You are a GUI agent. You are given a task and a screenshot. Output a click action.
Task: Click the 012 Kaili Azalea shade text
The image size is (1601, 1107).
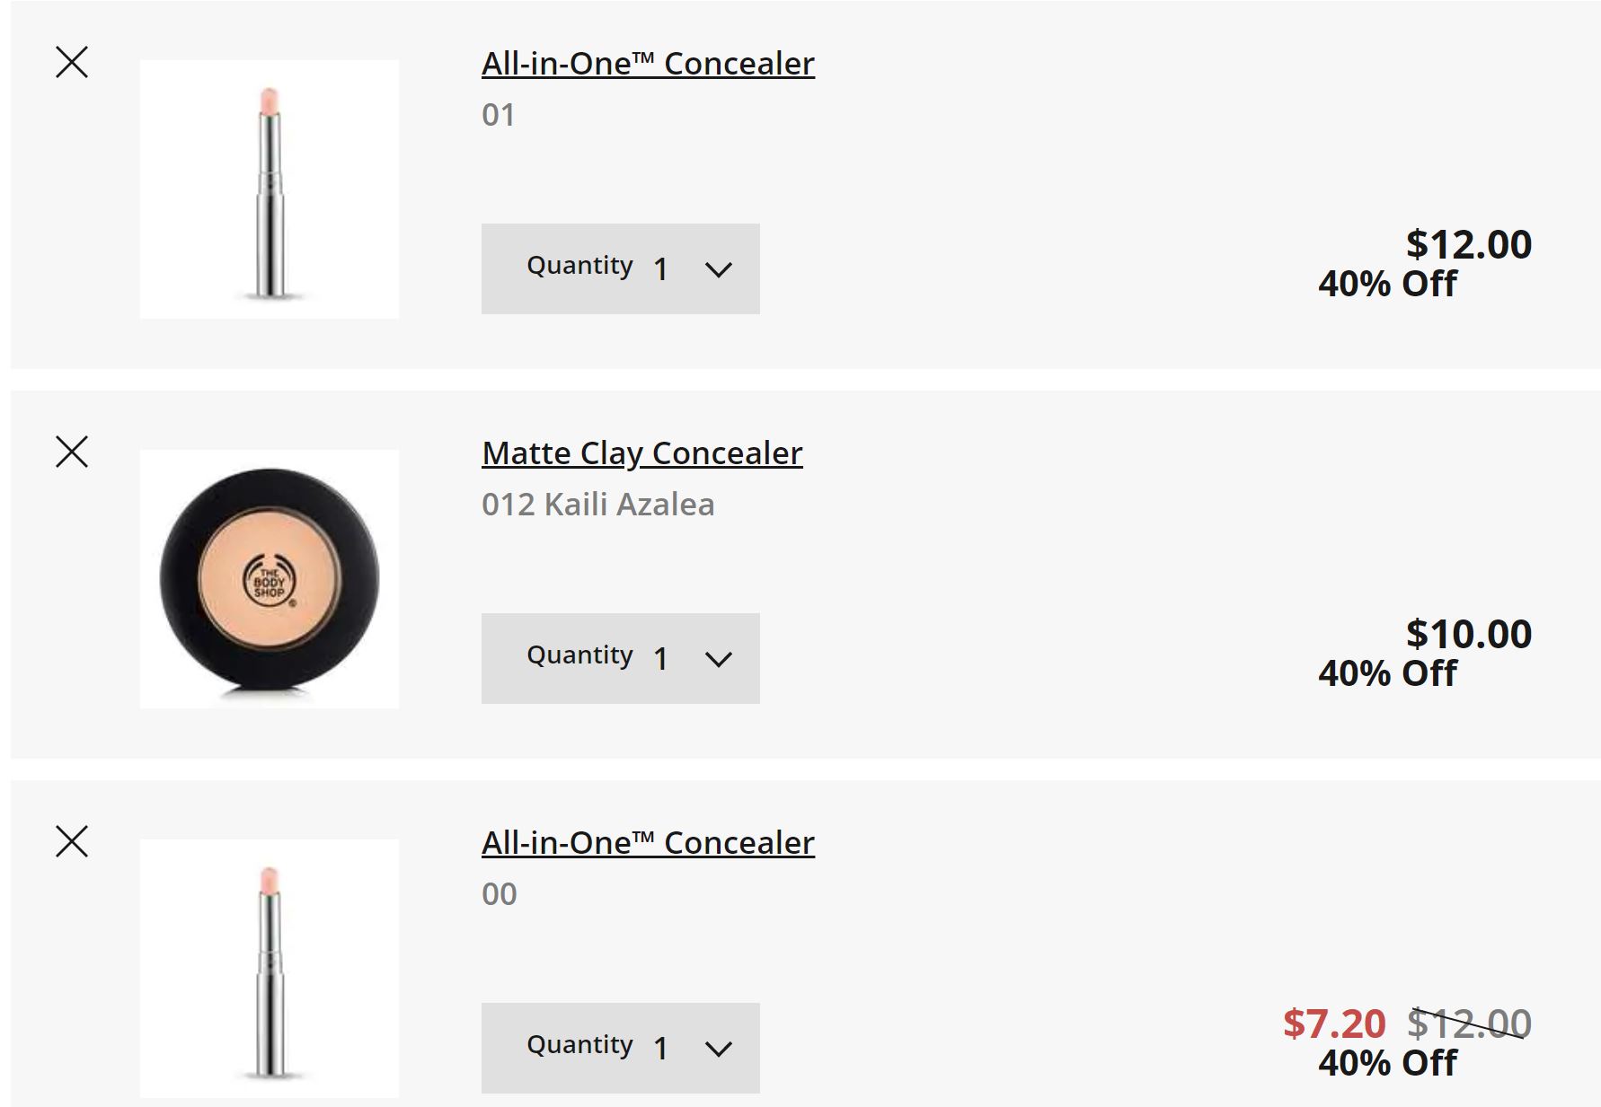(597, 505)
